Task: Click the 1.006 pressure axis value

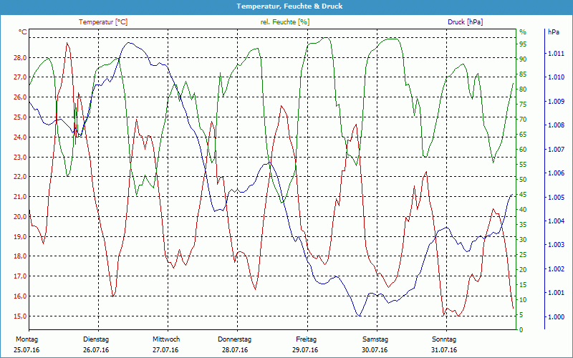Action: 556,173
